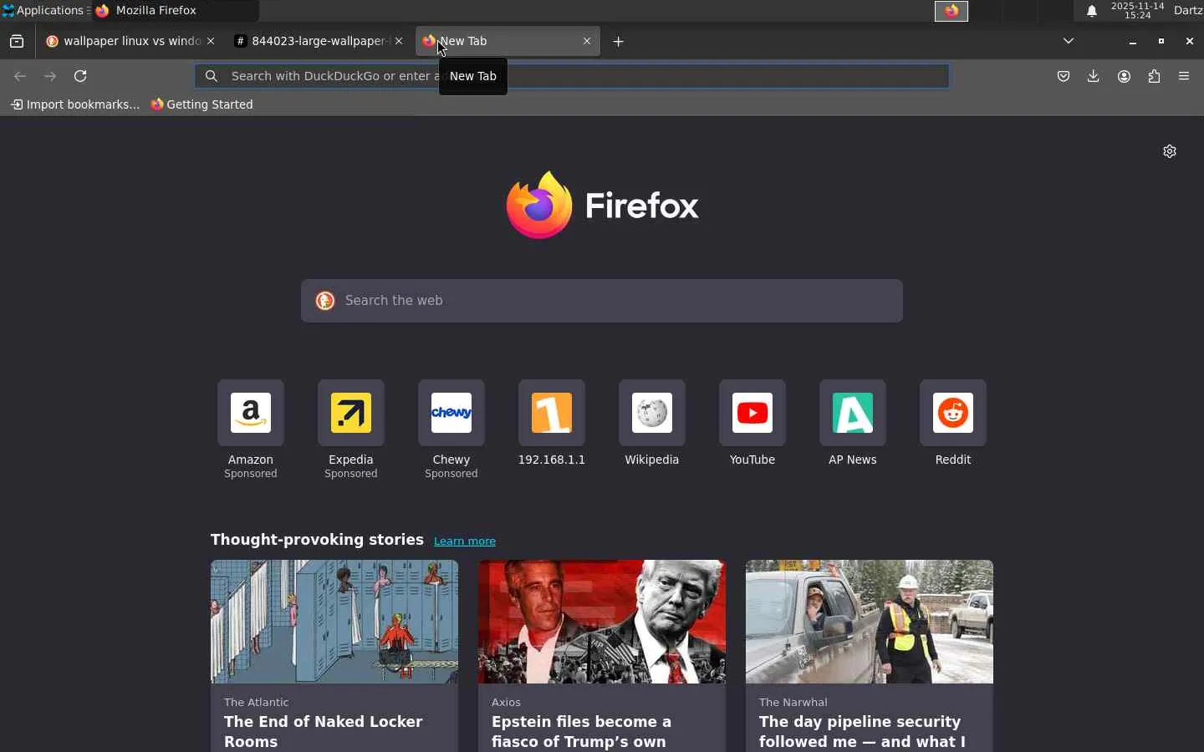Open the Applications menu in the panel
Screen dimensions: 1204x752
pyautogui.click(x=43, y=11)
